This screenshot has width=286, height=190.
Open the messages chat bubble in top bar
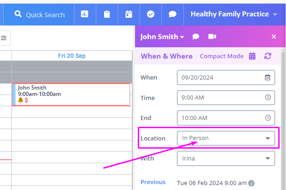[172, 14]
